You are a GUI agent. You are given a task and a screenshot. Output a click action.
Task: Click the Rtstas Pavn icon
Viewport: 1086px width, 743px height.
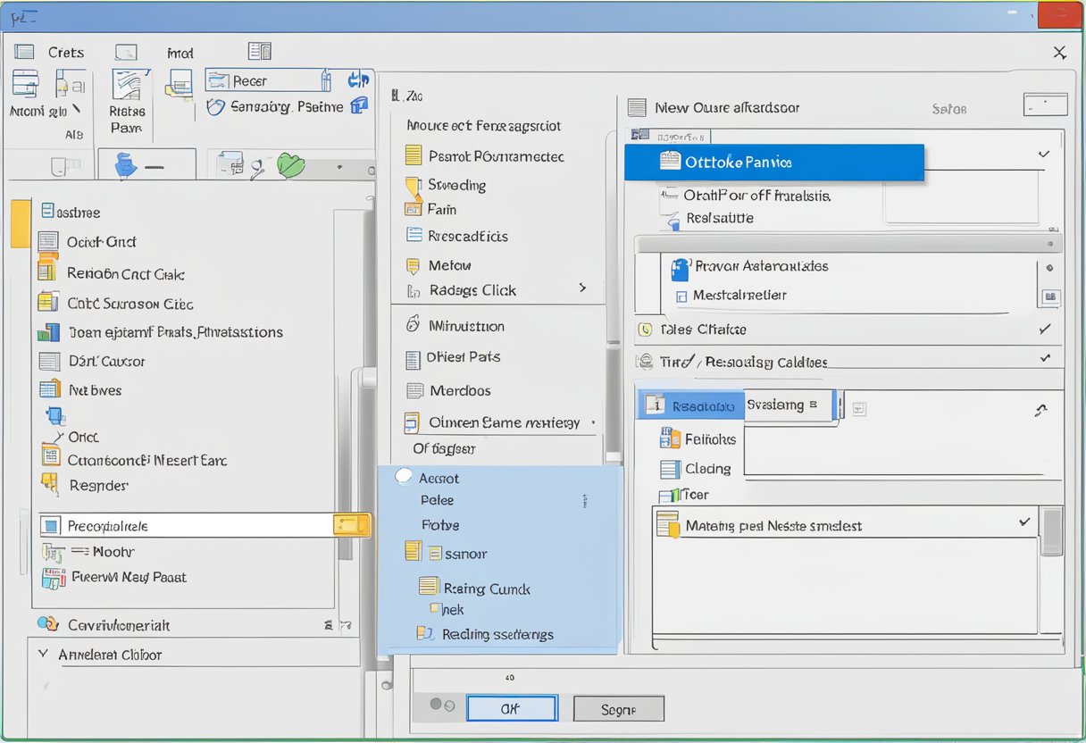[127, 85]
